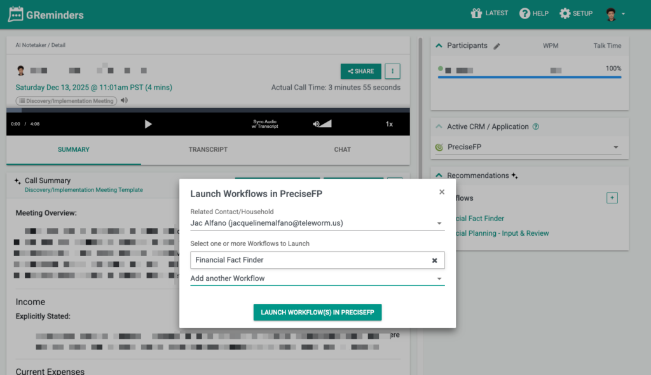The image size is (651, 375).
Task: Open the PreciseFP CRM application dropdown
Action: pyautogui.click(x=615, y=147)
